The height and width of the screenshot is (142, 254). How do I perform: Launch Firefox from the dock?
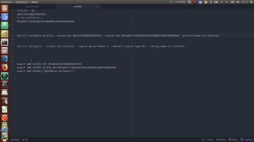pyautogui.click(x=4, y=67)
